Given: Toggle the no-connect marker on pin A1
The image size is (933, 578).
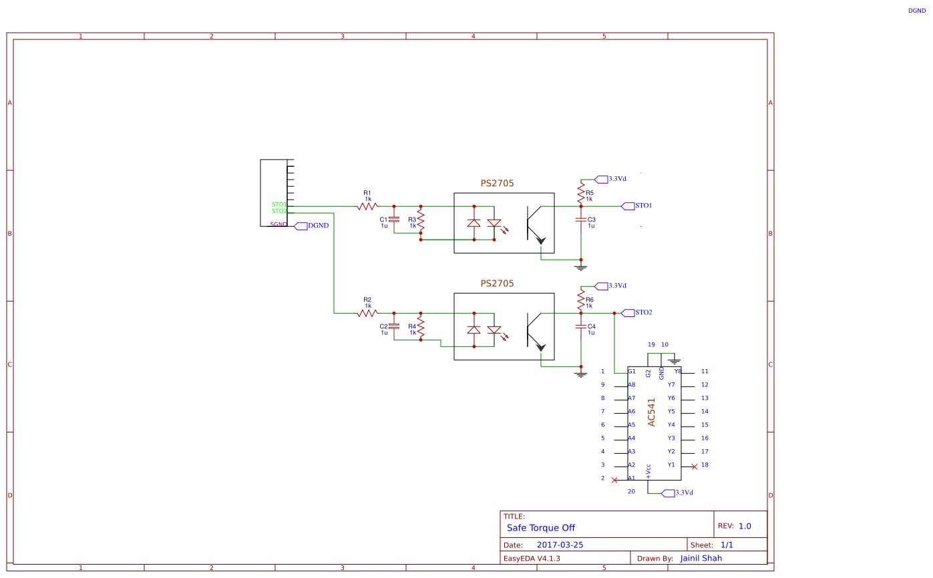Looking at the screenshot, I should (x=615, y=479).
